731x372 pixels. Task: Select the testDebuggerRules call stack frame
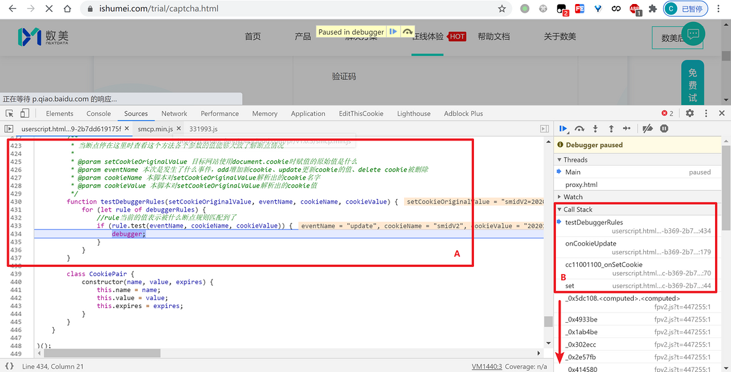click(x=638, y=226)
